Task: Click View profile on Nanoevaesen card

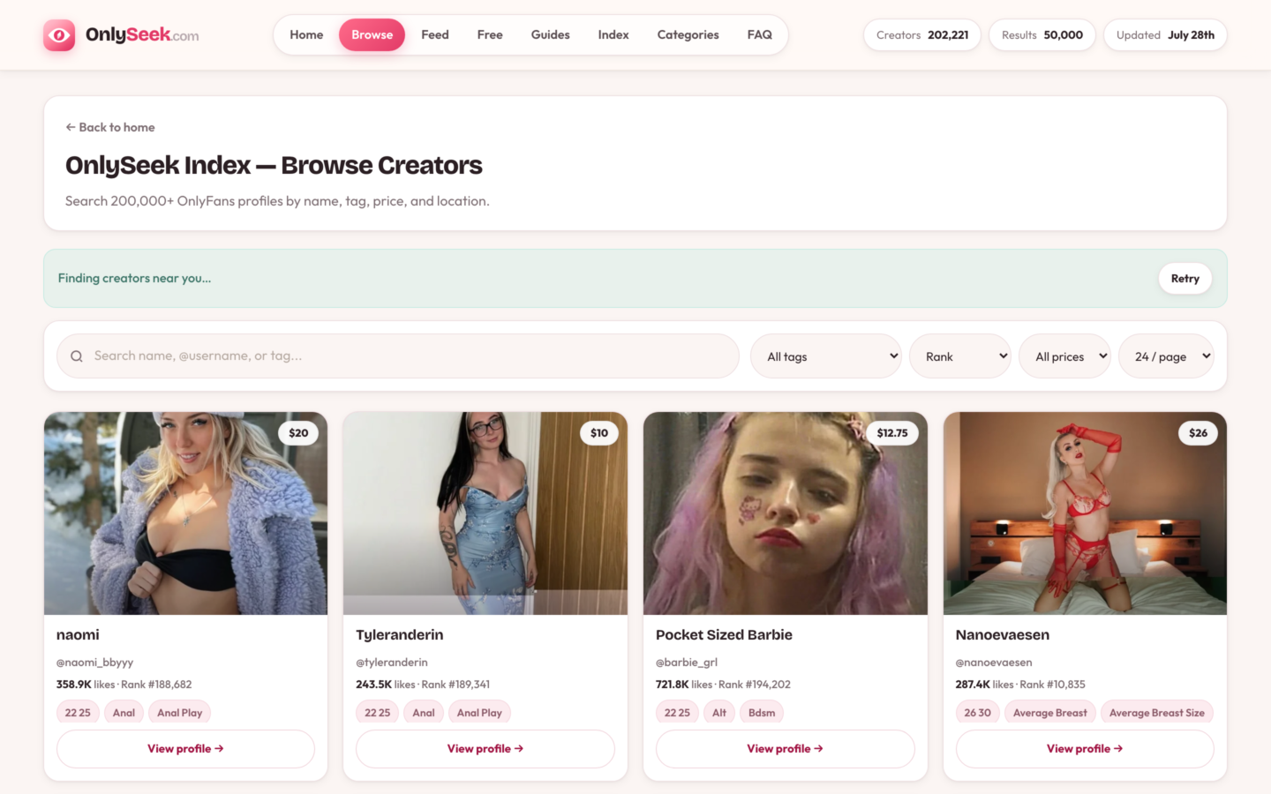Action: [1085, 749]
